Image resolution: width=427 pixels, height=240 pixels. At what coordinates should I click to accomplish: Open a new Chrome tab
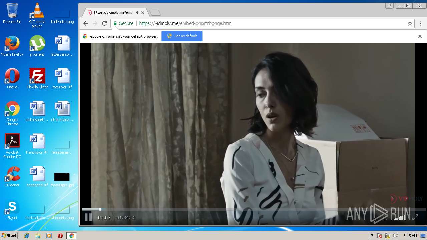point(155,13)
